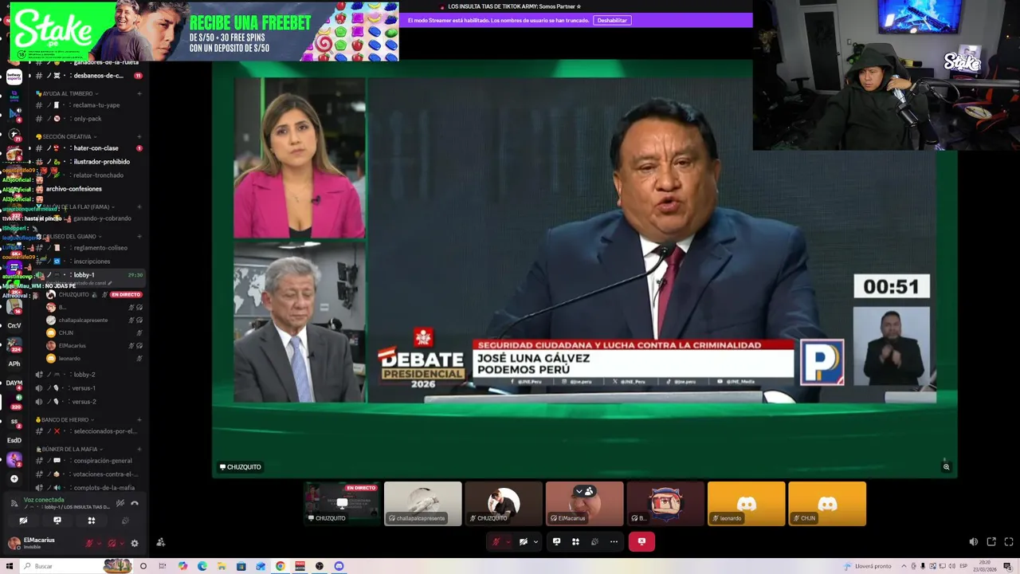Image resolution: width=1020 pixels, height=574 pixels.
Task: Open the EsdD server
Action: click(x=14, y=440)
